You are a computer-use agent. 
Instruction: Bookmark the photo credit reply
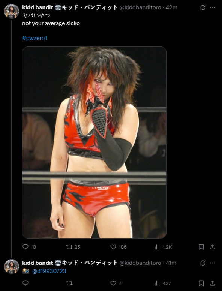[x=201, y=283]
